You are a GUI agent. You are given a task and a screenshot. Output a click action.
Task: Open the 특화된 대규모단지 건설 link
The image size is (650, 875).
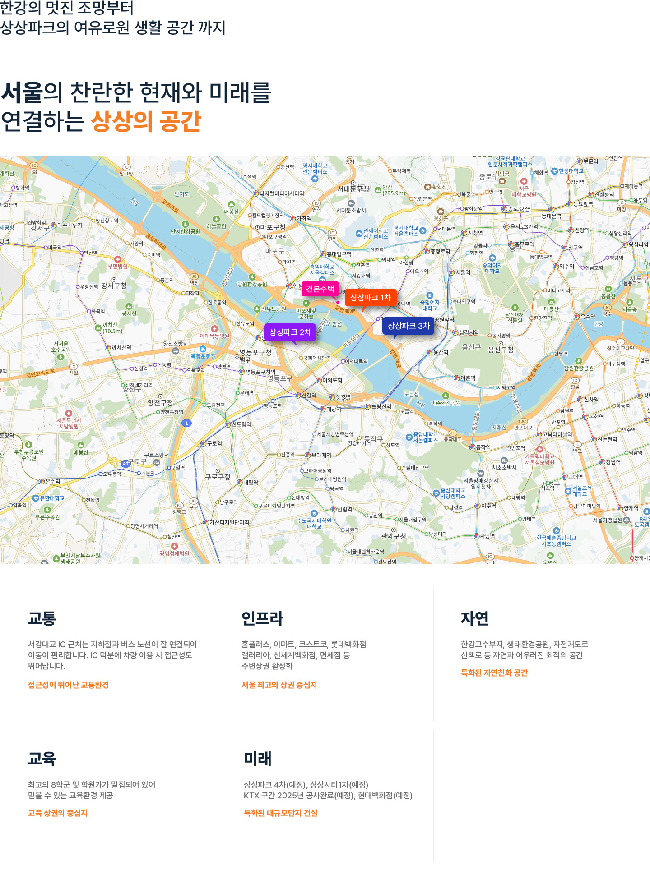(281, 813)
